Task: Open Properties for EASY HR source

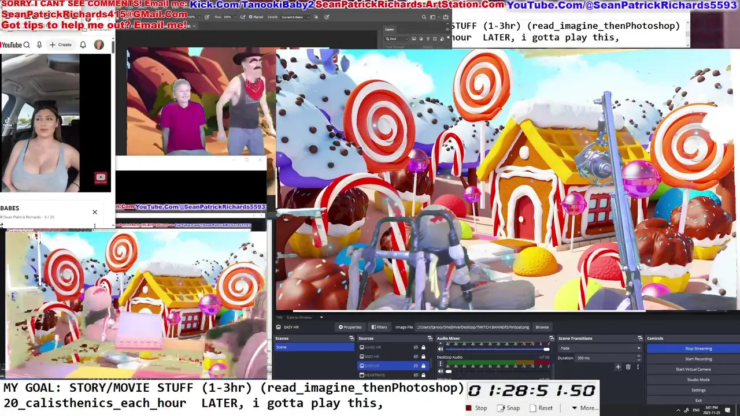Action: point(350,327)
